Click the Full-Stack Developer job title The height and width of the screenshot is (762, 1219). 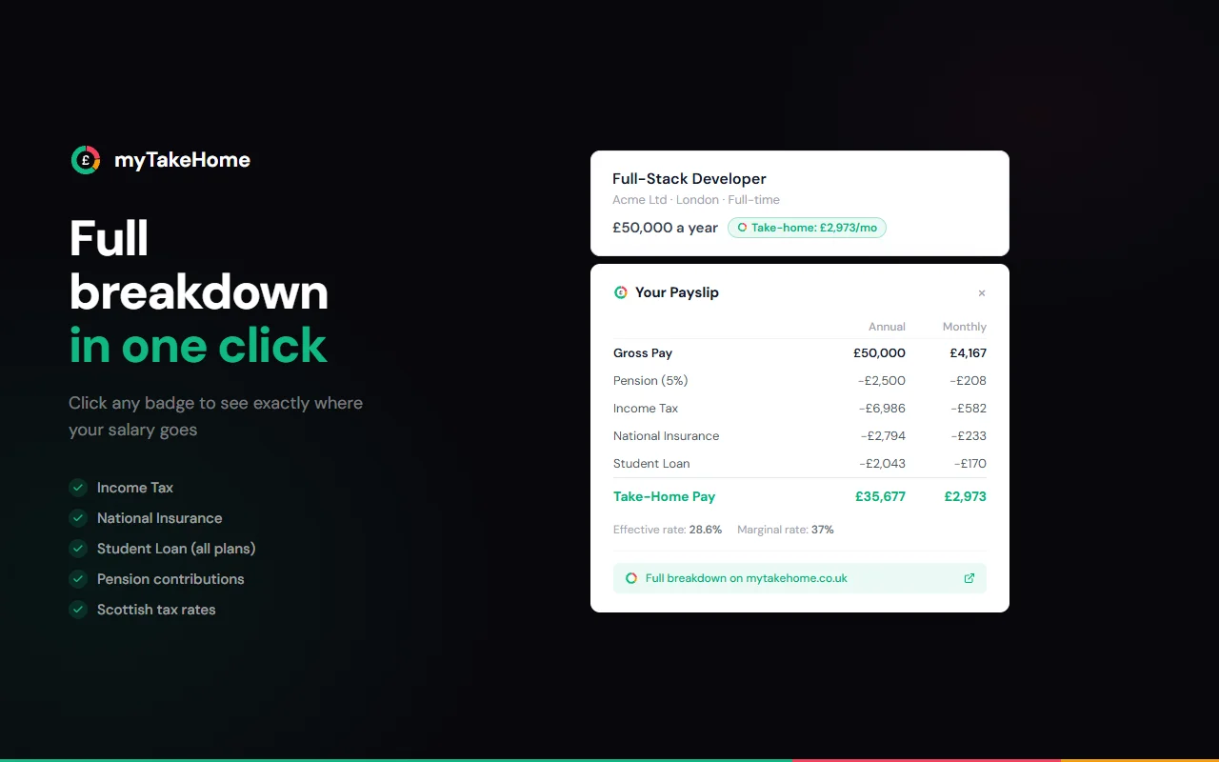click(x=689, y=178)
